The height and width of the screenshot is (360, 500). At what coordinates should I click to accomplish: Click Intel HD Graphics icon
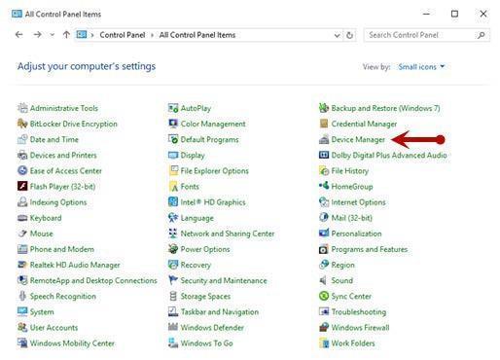[x=173, y=202]
